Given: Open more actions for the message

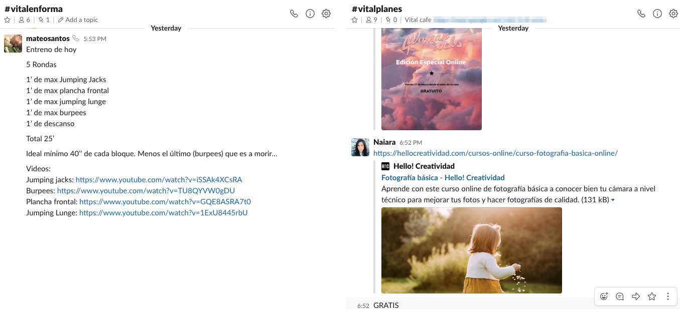Looking at the screenshot, I should tap(668, 296).
